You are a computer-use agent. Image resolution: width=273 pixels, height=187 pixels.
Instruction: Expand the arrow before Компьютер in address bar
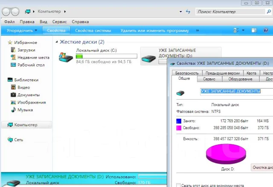(34, 12)
